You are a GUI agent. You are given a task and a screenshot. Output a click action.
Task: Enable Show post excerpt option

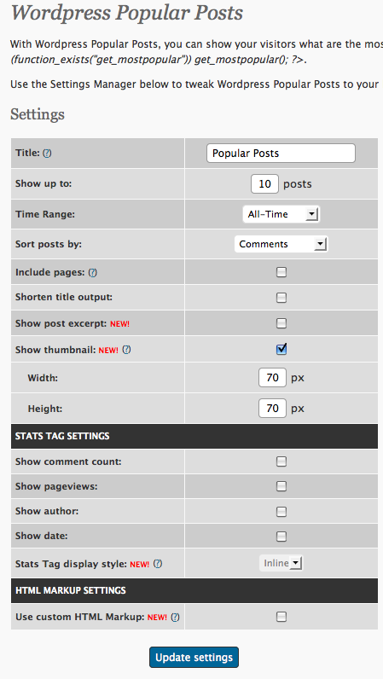pos(281,323)
